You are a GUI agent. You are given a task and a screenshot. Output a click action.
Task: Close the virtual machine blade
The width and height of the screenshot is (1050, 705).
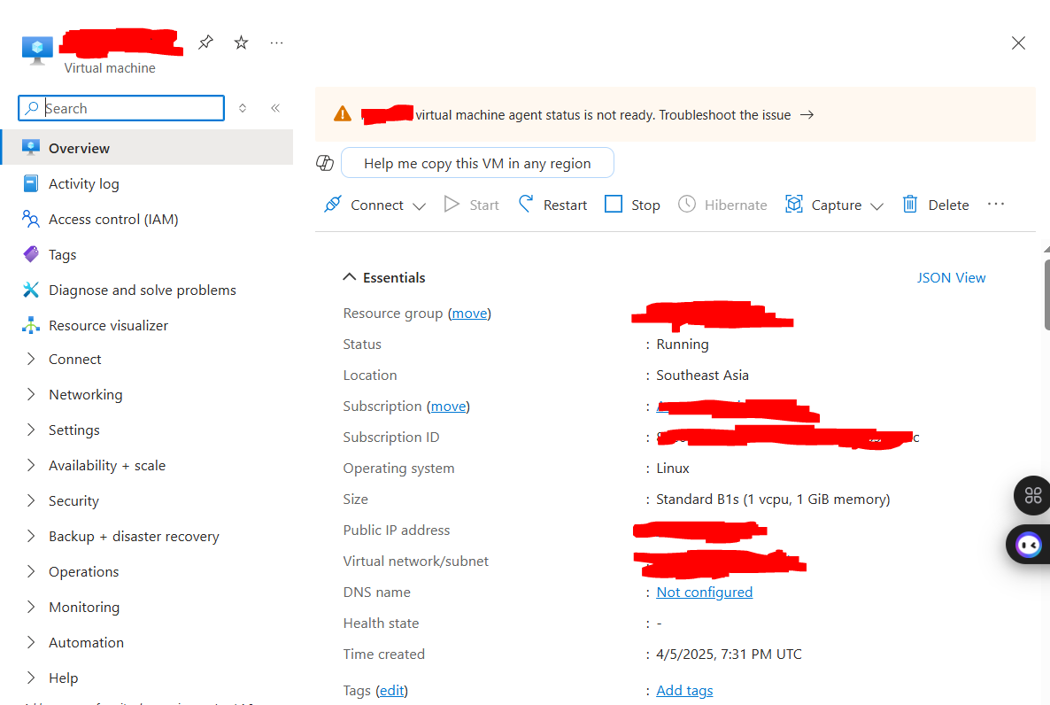click(x=1018, y=43)
